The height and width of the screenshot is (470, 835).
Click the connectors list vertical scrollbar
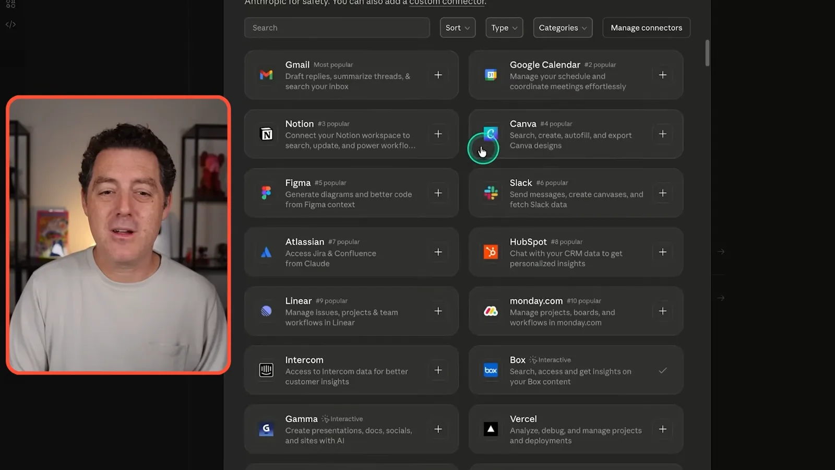[707, 53]
